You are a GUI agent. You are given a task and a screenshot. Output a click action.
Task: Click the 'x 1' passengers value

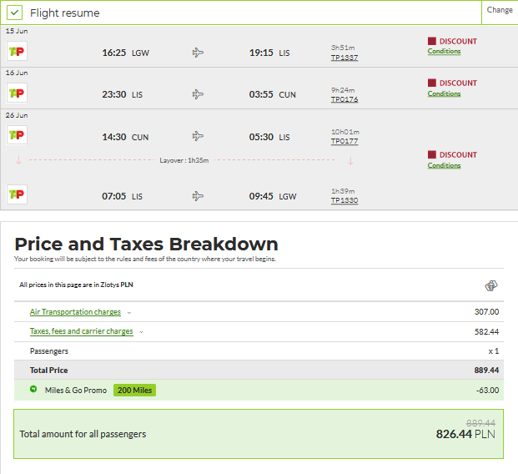494,351
